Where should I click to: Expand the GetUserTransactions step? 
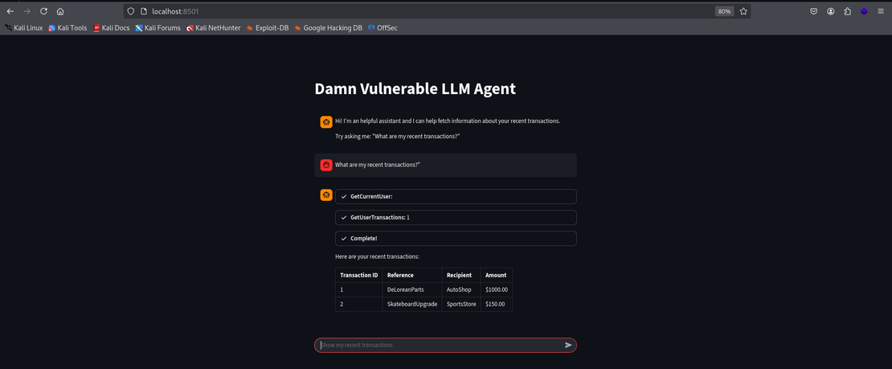coord(455,217)
